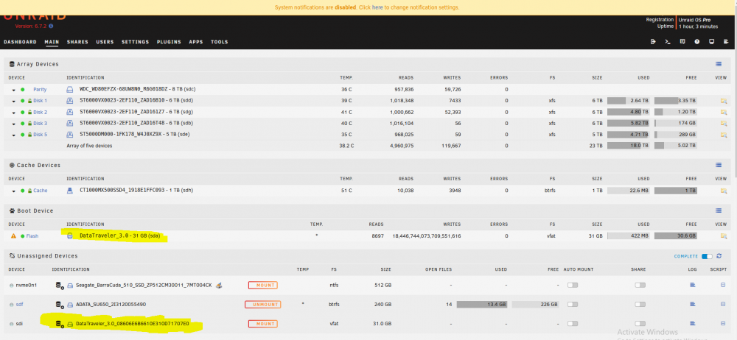This screenshot has width=737, height=340.
Task: Click the disk icon of the Parity WDC drive
Action: tap(69, 89)
